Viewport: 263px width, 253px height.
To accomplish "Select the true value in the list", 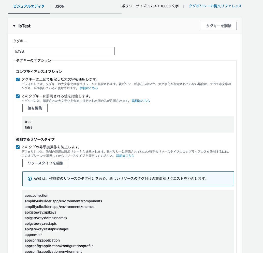I will tap(28, 122).
